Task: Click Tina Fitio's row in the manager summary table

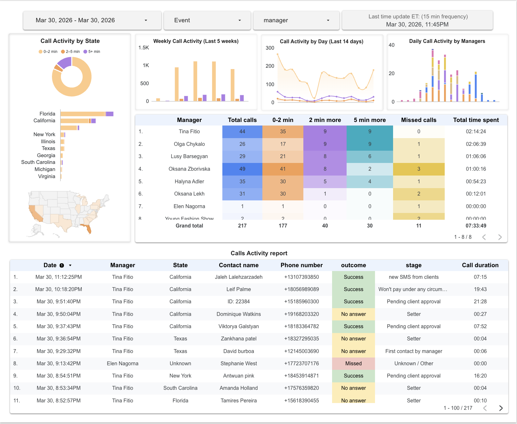Action: coord(189,131)
